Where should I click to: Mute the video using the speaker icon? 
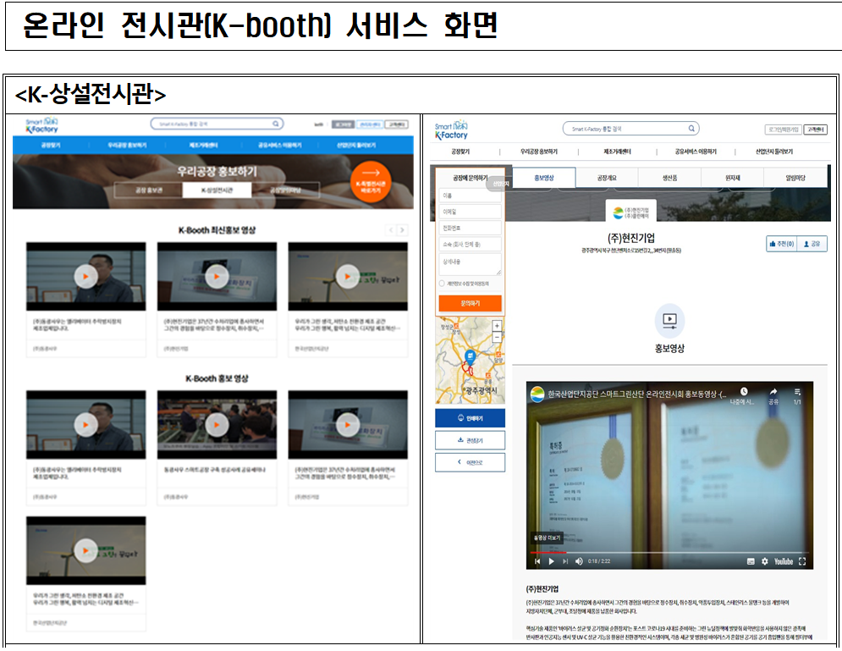577,561
